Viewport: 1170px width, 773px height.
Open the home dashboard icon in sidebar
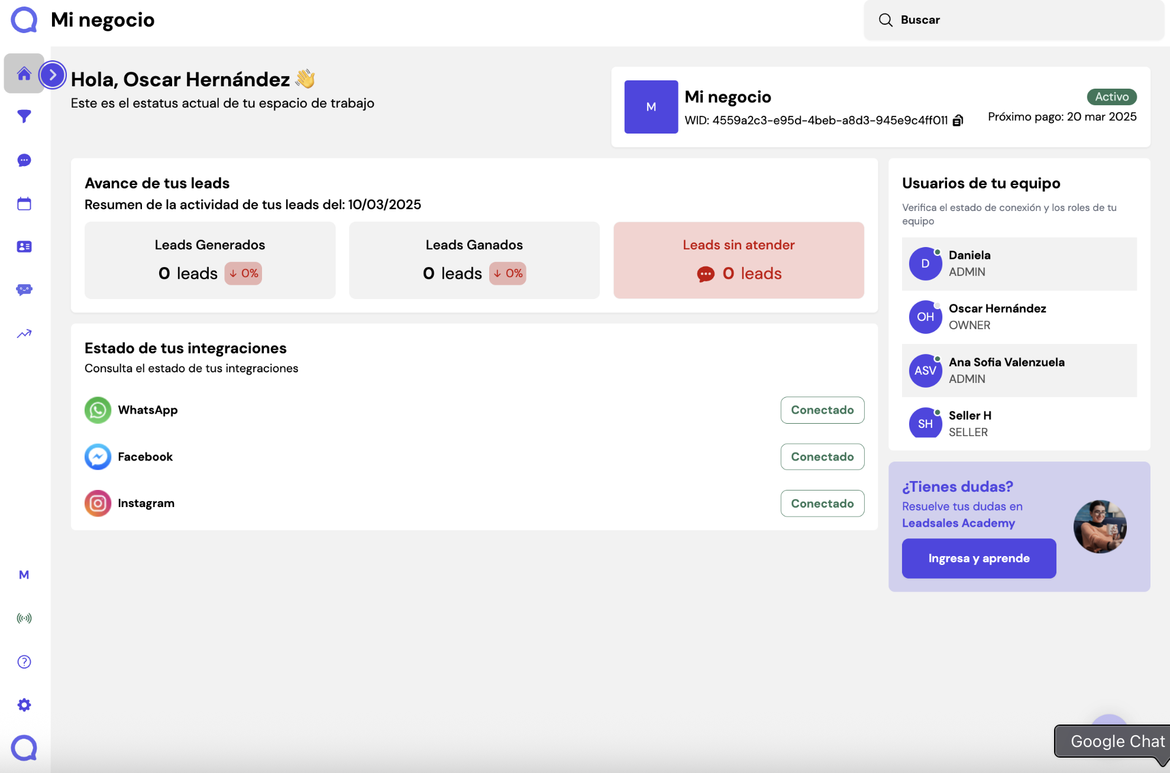[24, 74]
